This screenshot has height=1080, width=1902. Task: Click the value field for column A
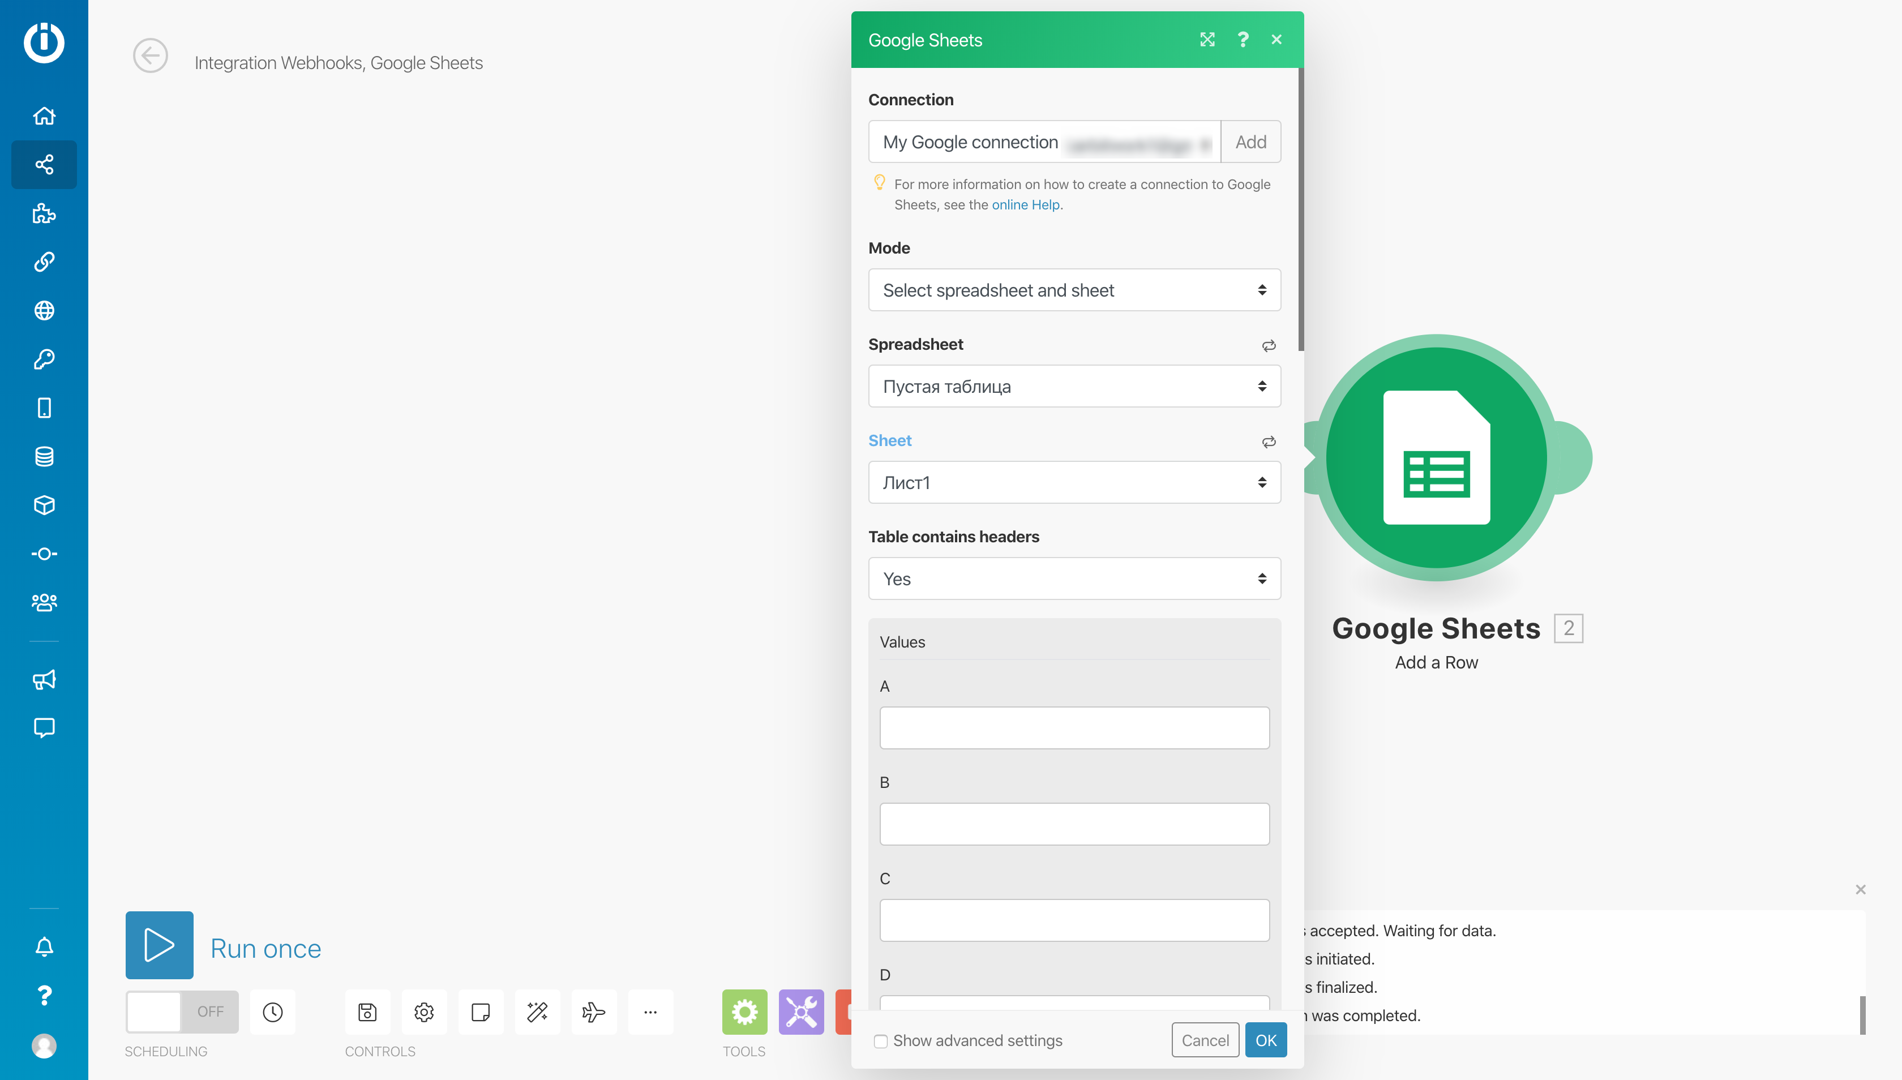1074,728
